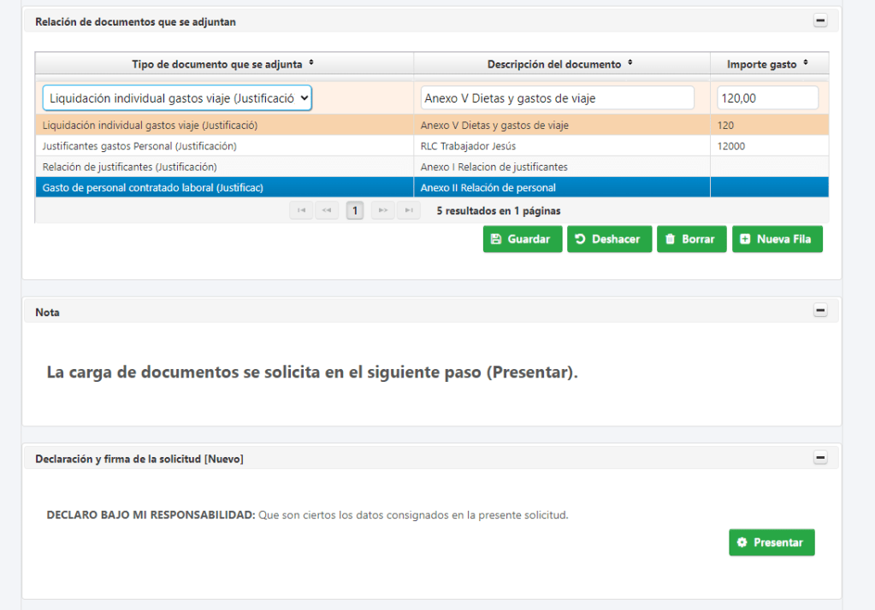Collapse the Declaración y firma panel
Image resolution: width=875 pixels, height=610 pixels.
click(820, 459)
